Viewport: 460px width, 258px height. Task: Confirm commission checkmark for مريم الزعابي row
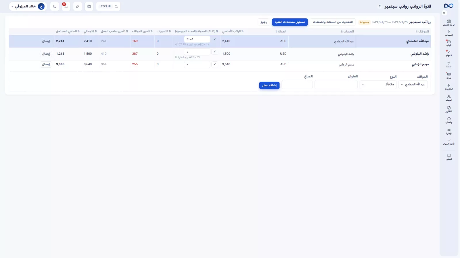coord(215,64)
